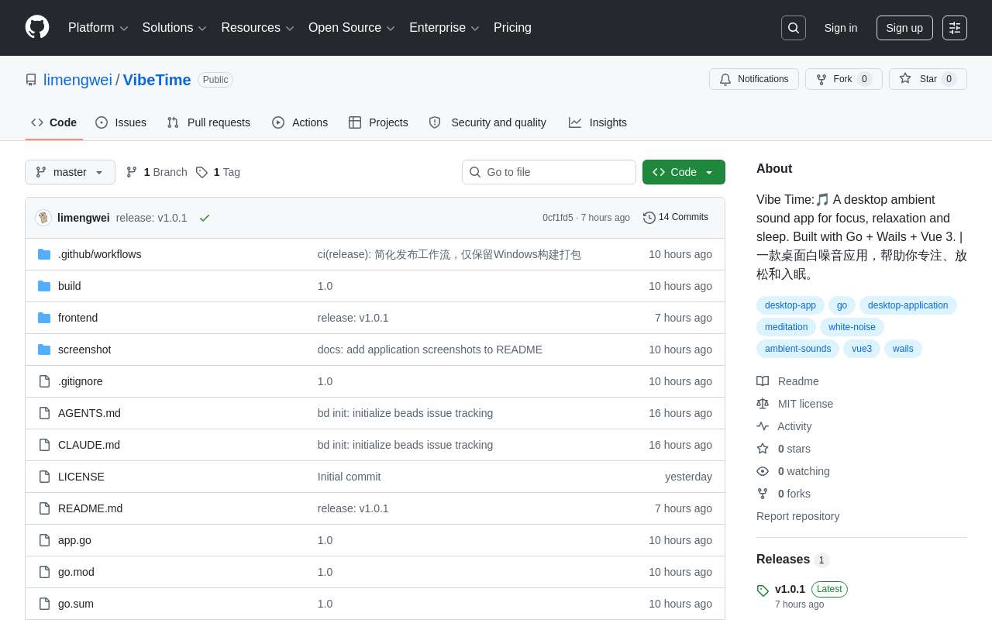Click the folder icon beside screenshot
Screen dimensions: 992x620
44,350
